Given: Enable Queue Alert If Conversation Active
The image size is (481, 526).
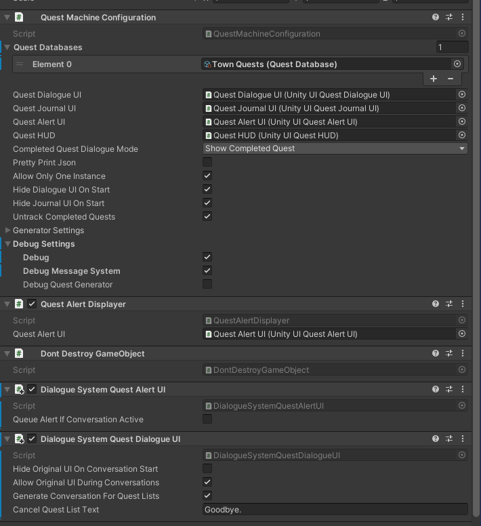Looking at the screenshot, I should pos(207,419).
